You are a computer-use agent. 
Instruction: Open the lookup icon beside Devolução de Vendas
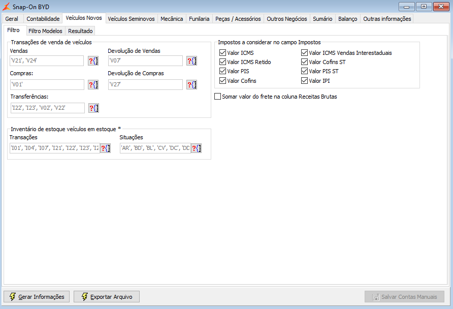192,61
